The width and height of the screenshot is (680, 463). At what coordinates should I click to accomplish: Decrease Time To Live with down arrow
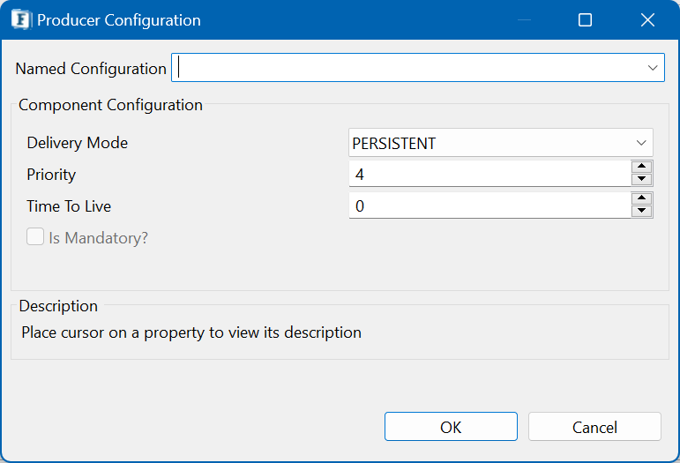coord(642,211)
